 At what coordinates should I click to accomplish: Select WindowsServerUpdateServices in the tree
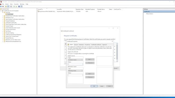[13, 41]
